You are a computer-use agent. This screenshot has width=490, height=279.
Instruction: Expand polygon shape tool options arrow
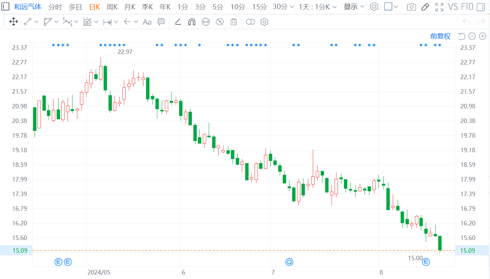tap(56, 22)
